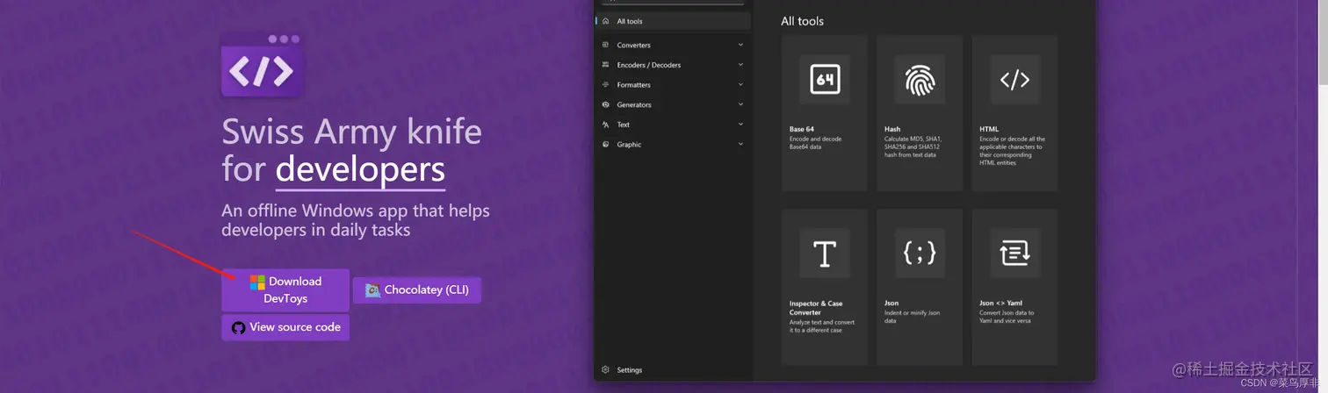Click the Json braces icon

point(920,254)
